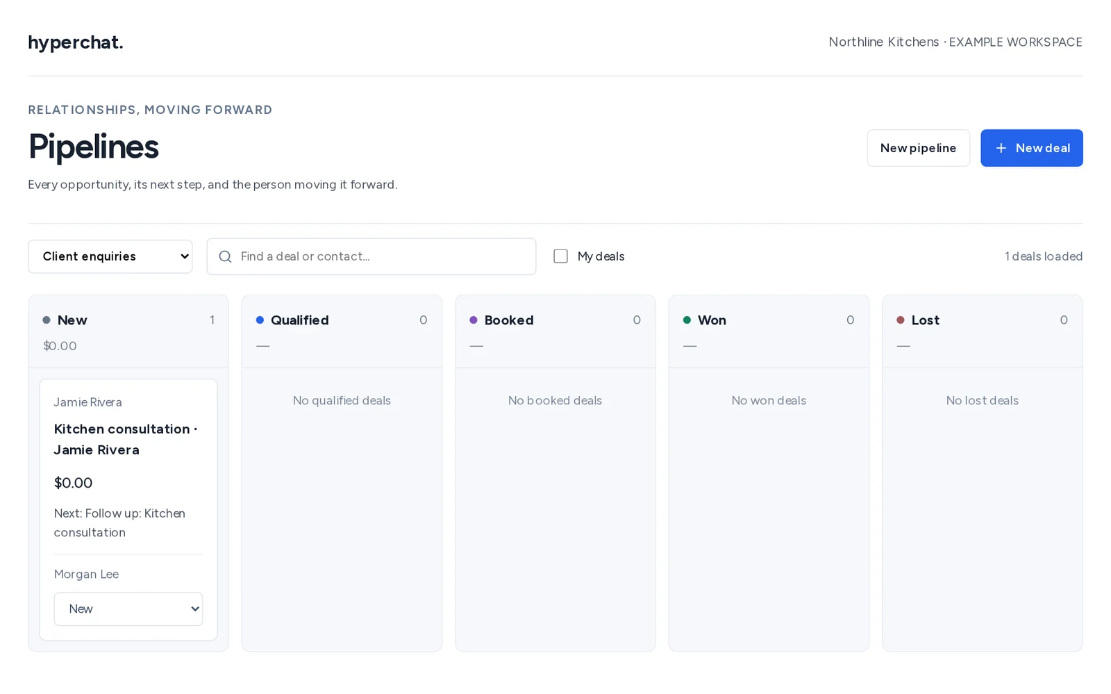Open the Client enquiries pipeline dropdown
Image resolution: width=1111 pixels, height=694 pixels.
110,256
